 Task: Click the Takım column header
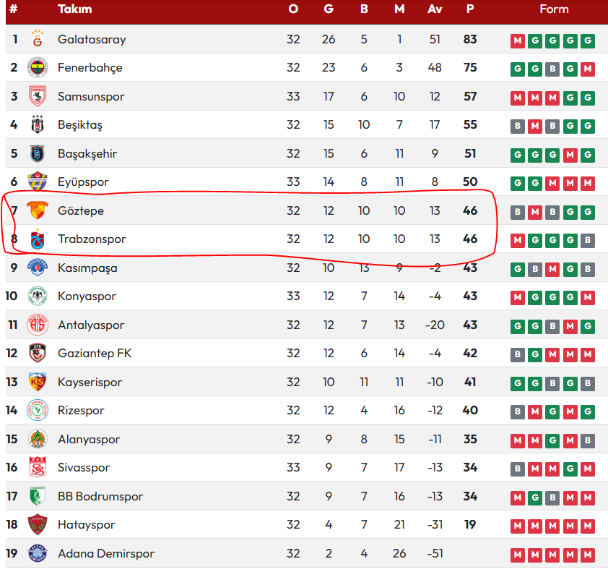75,9
